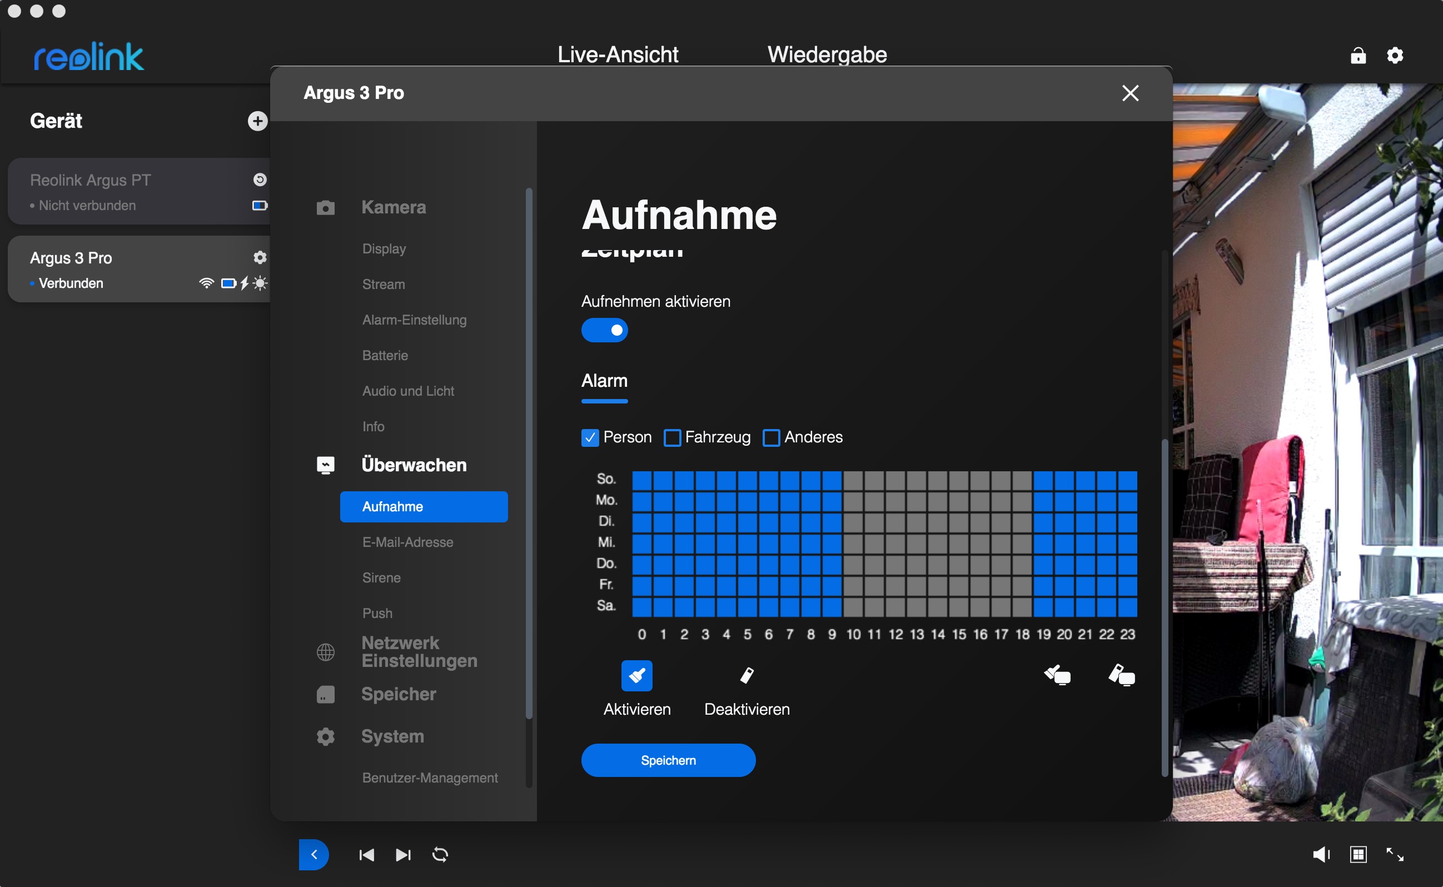Open the Alarm-Einstellung menu item
This screenshot has height=887, width=1443.
click(414, 320)
